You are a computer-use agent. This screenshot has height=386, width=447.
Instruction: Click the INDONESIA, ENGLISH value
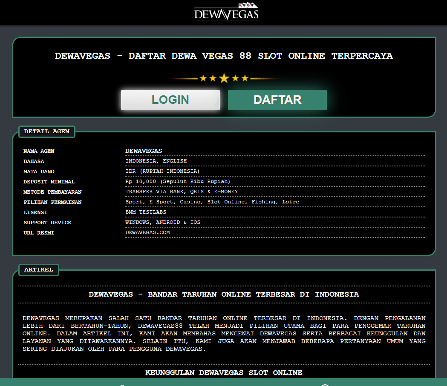coord(156,161)
